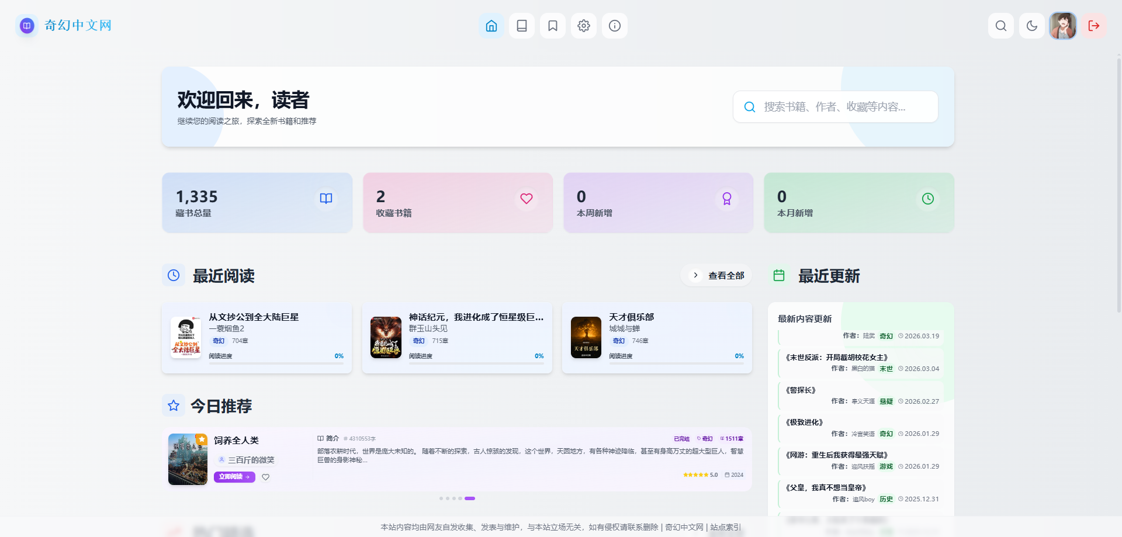Select the fourth carousel dot
Viewport: 1122px width, 537px height.
coord(460,498)
